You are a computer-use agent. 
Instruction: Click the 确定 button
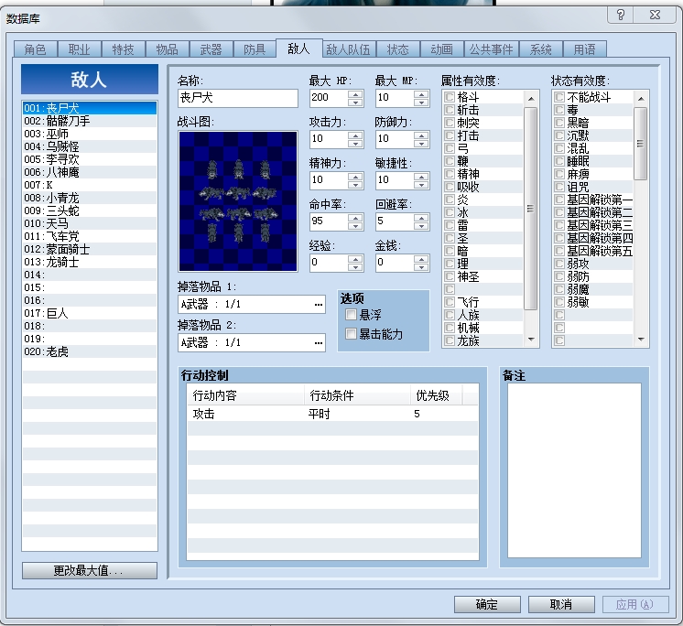pos(487,604)
